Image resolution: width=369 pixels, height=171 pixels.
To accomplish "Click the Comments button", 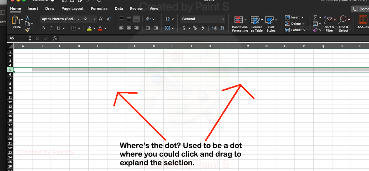I will click(360, 9).
